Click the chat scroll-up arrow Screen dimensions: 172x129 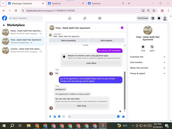coord(125,46)
